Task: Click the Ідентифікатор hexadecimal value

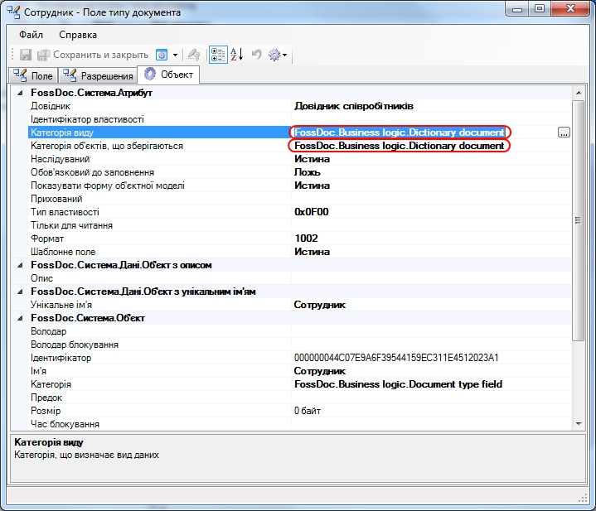Action: [396, 358]
